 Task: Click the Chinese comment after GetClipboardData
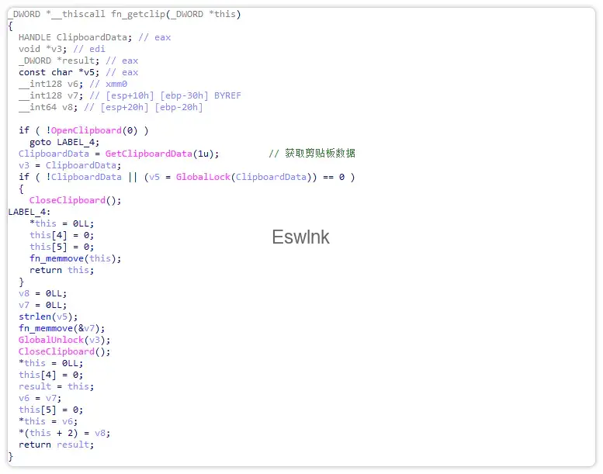(311, 154)
